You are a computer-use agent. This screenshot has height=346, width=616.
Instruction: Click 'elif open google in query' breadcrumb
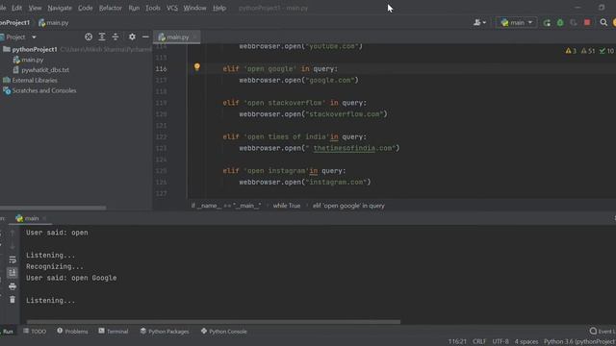click(348, 206)
